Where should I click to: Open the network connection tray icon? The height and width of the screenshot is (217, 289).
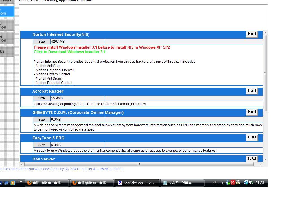(246, 183)
